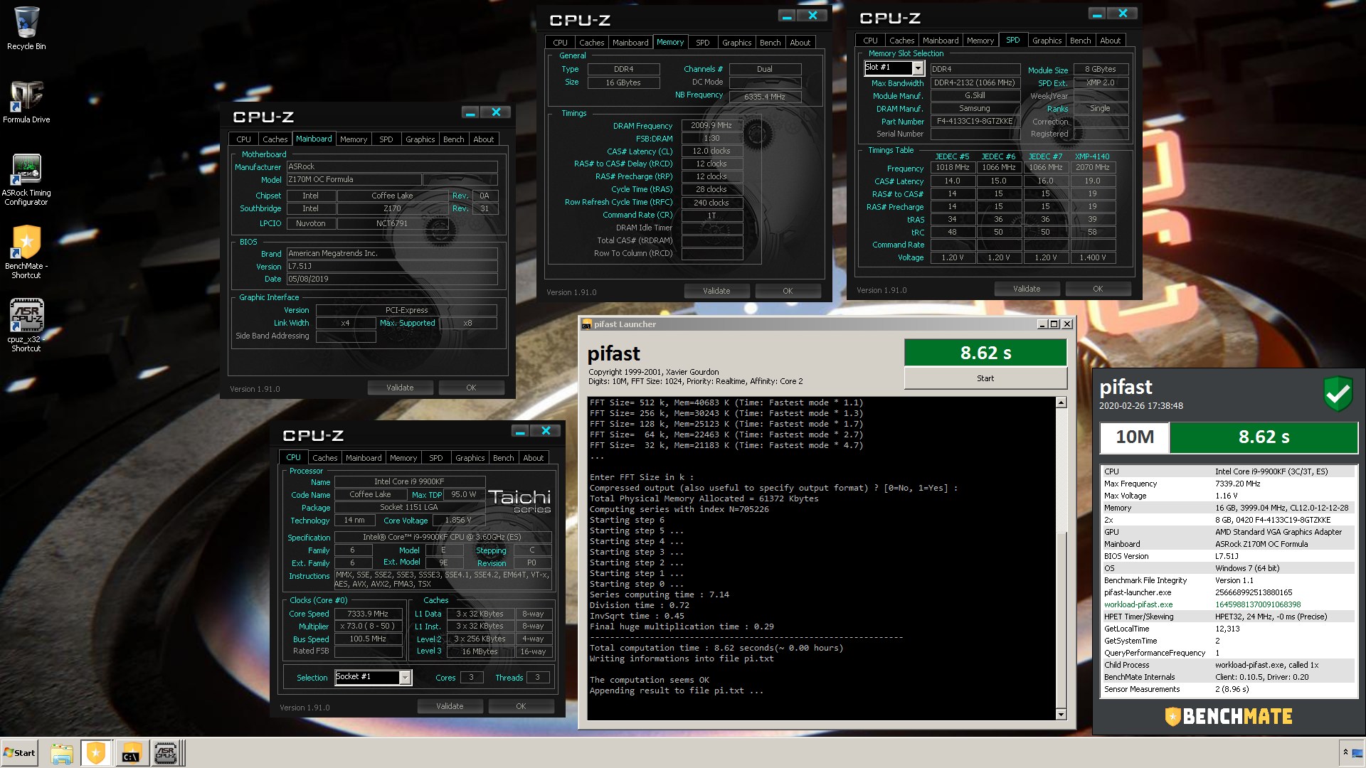Click the 10M digits box in BenchMate
1366x768 pixels.
[1134, 437]
